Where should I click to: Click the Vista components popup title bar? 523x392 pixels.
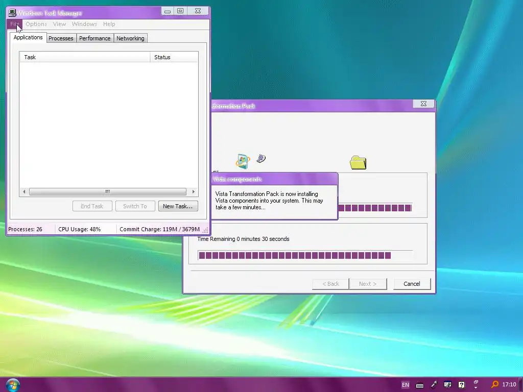click(x=274, y=179)
